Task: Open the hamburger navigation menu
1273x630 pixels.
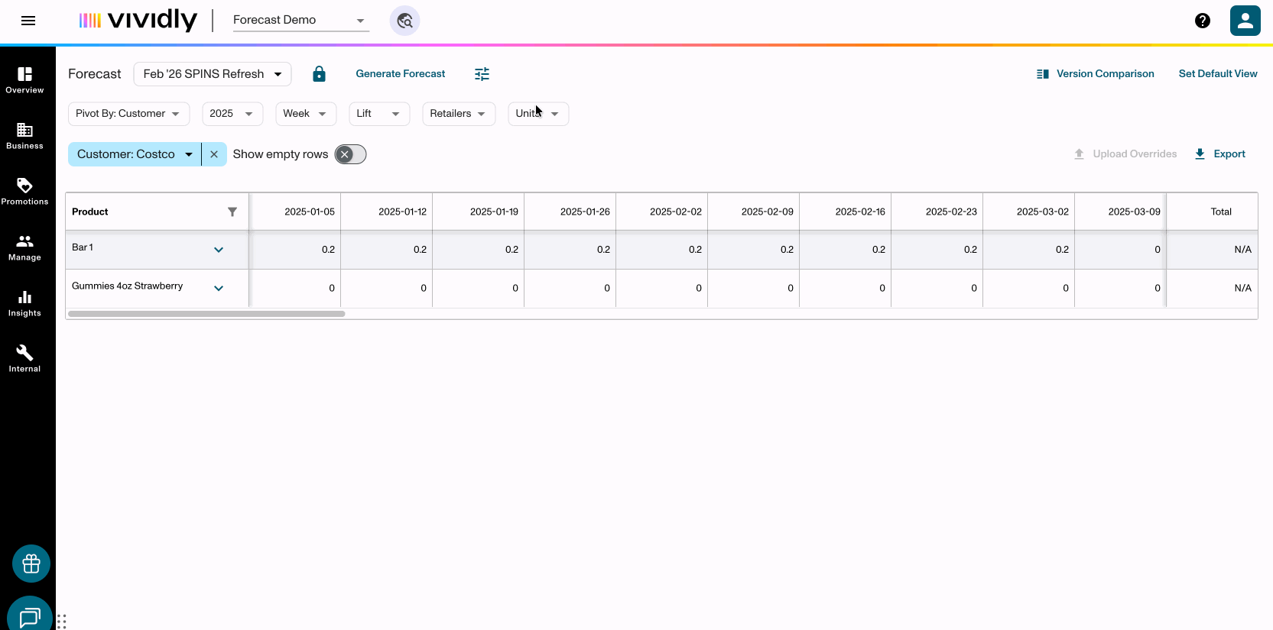Action: tap(28, 21)
